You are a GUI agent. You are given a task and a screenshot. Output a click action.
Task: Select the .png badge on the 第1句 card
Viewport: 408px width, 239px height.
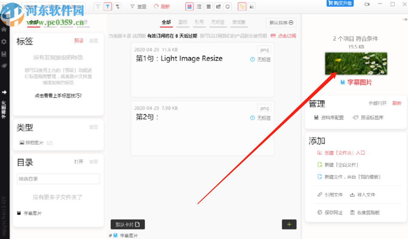[264, 50]
